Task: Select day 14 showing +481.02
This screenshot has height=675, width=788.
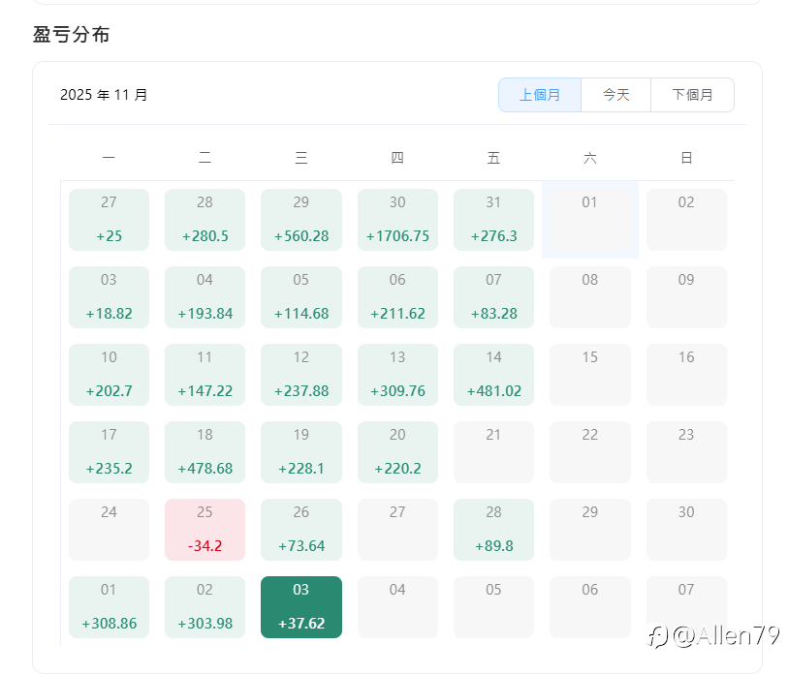Action: coord(493,375)
